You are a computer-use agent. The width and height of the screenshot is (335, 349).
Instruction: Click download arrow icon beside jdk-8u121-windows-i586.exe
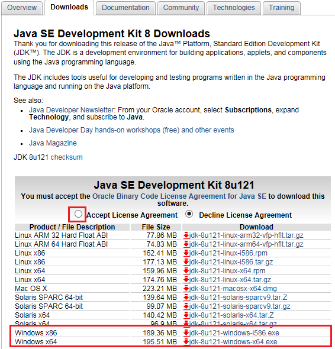[186, 333]
